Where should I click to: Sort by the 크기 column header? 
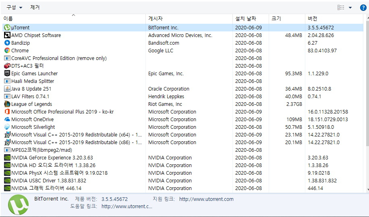pos(287,19)
